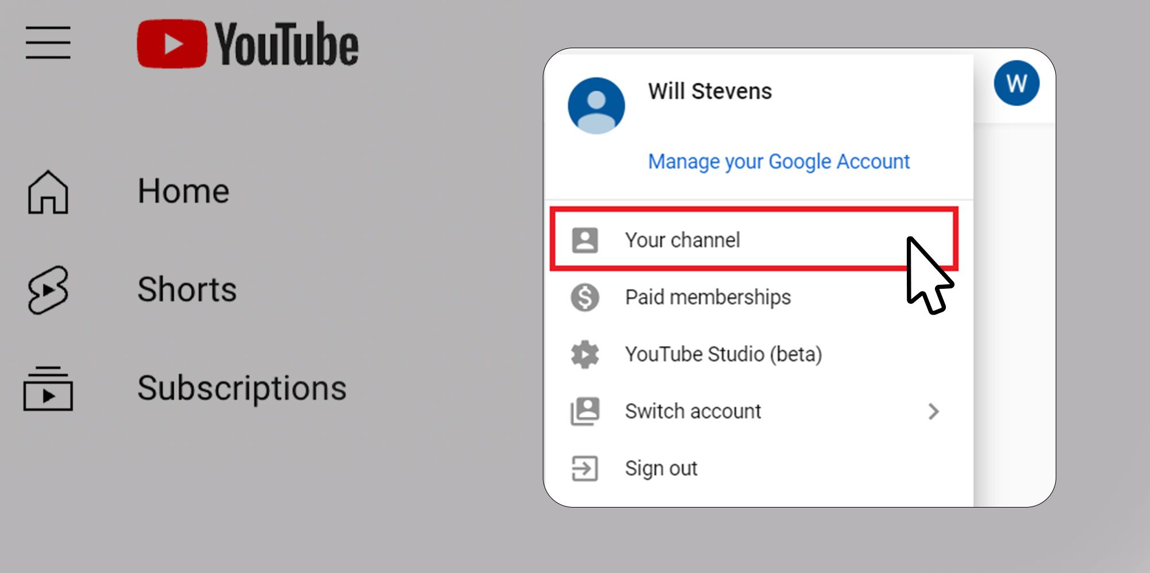Open Subscriptions from the sidebar
This screenshot has width=1150, height=573.
click(x=241, y=389)
